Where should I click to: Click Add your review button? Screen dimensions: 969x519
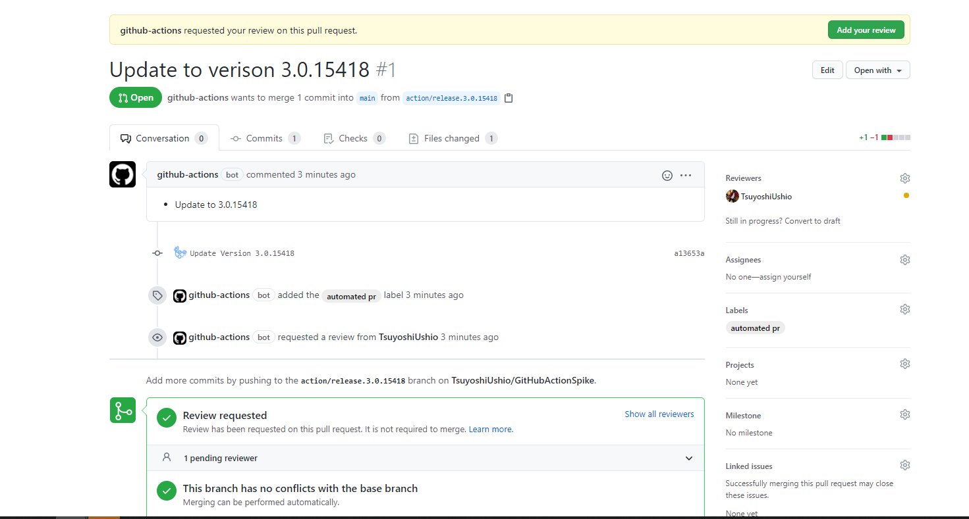(866, 30)
